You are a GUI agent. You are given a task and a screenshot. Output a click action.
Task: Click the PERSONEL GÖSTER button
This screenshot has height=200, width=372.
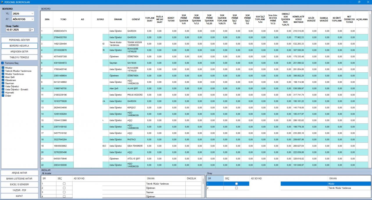(x=19, y=40)
